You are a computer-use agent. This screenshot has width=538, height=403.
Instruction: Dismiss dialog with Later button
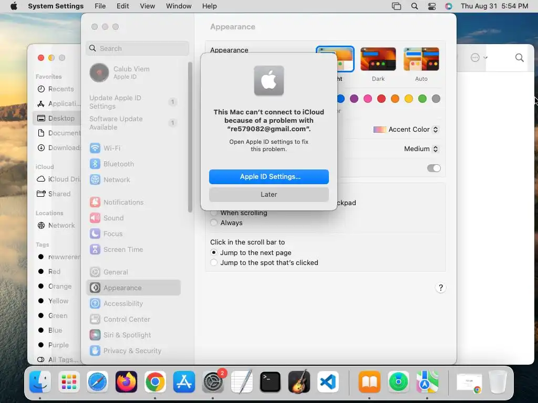pos(269,194)
